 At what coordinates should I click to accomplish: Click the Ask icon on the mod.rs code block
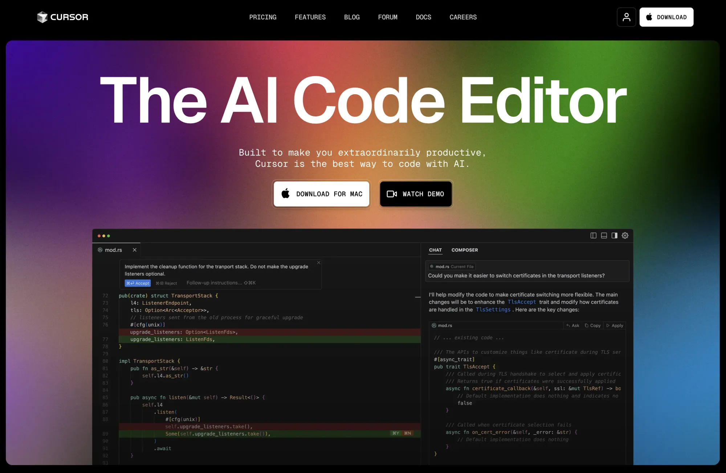573,325
